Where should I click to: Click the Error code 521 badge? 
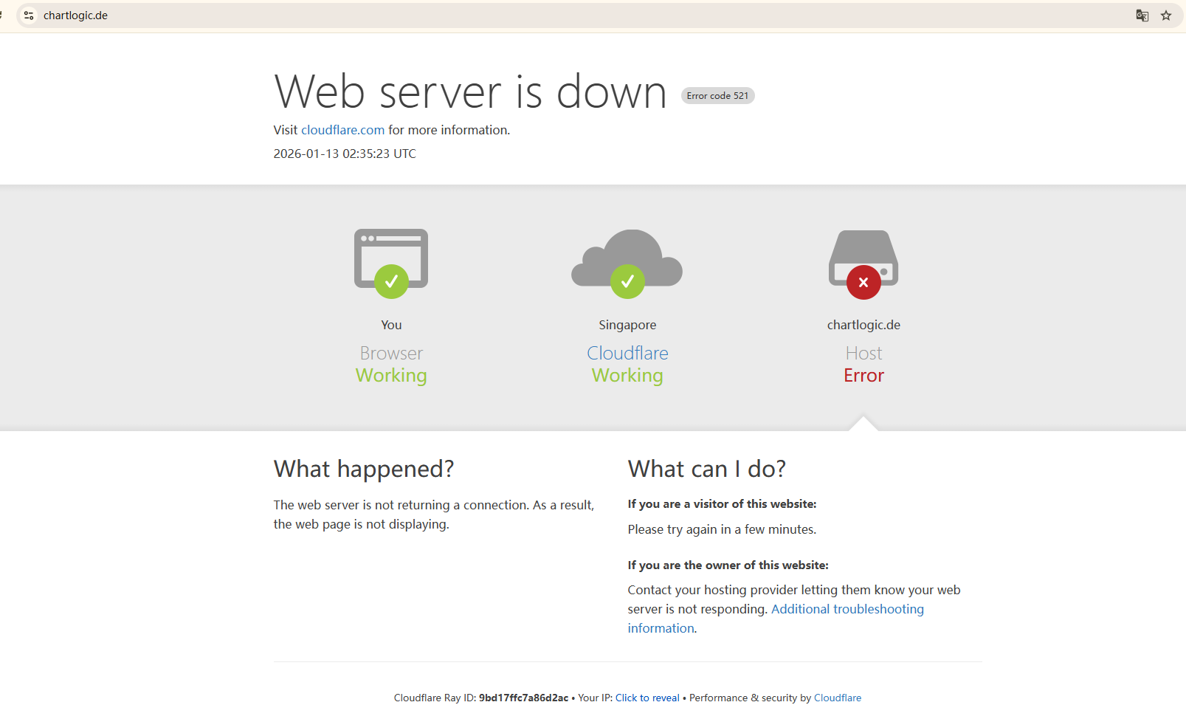pyautogui.click(x=717, y=96)
